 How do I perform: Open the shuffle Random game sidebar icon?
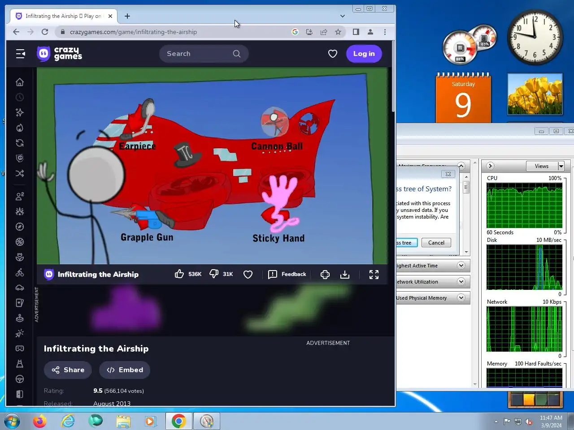(20, 173)
